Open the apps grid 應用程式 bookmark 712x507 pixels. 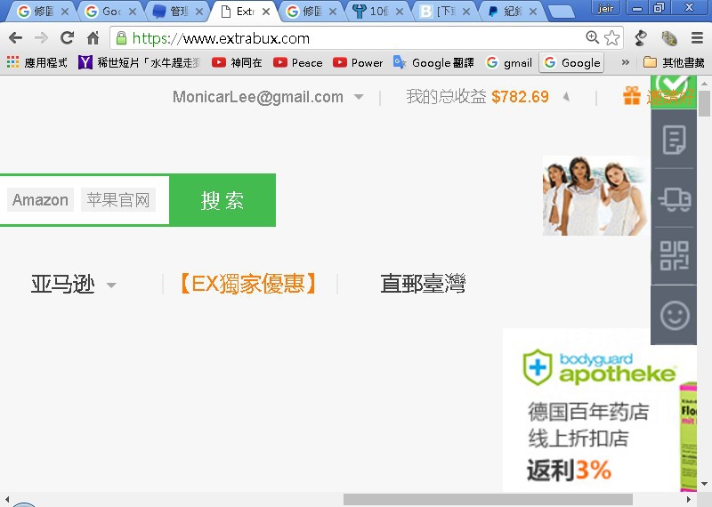[x=37, y=62]
